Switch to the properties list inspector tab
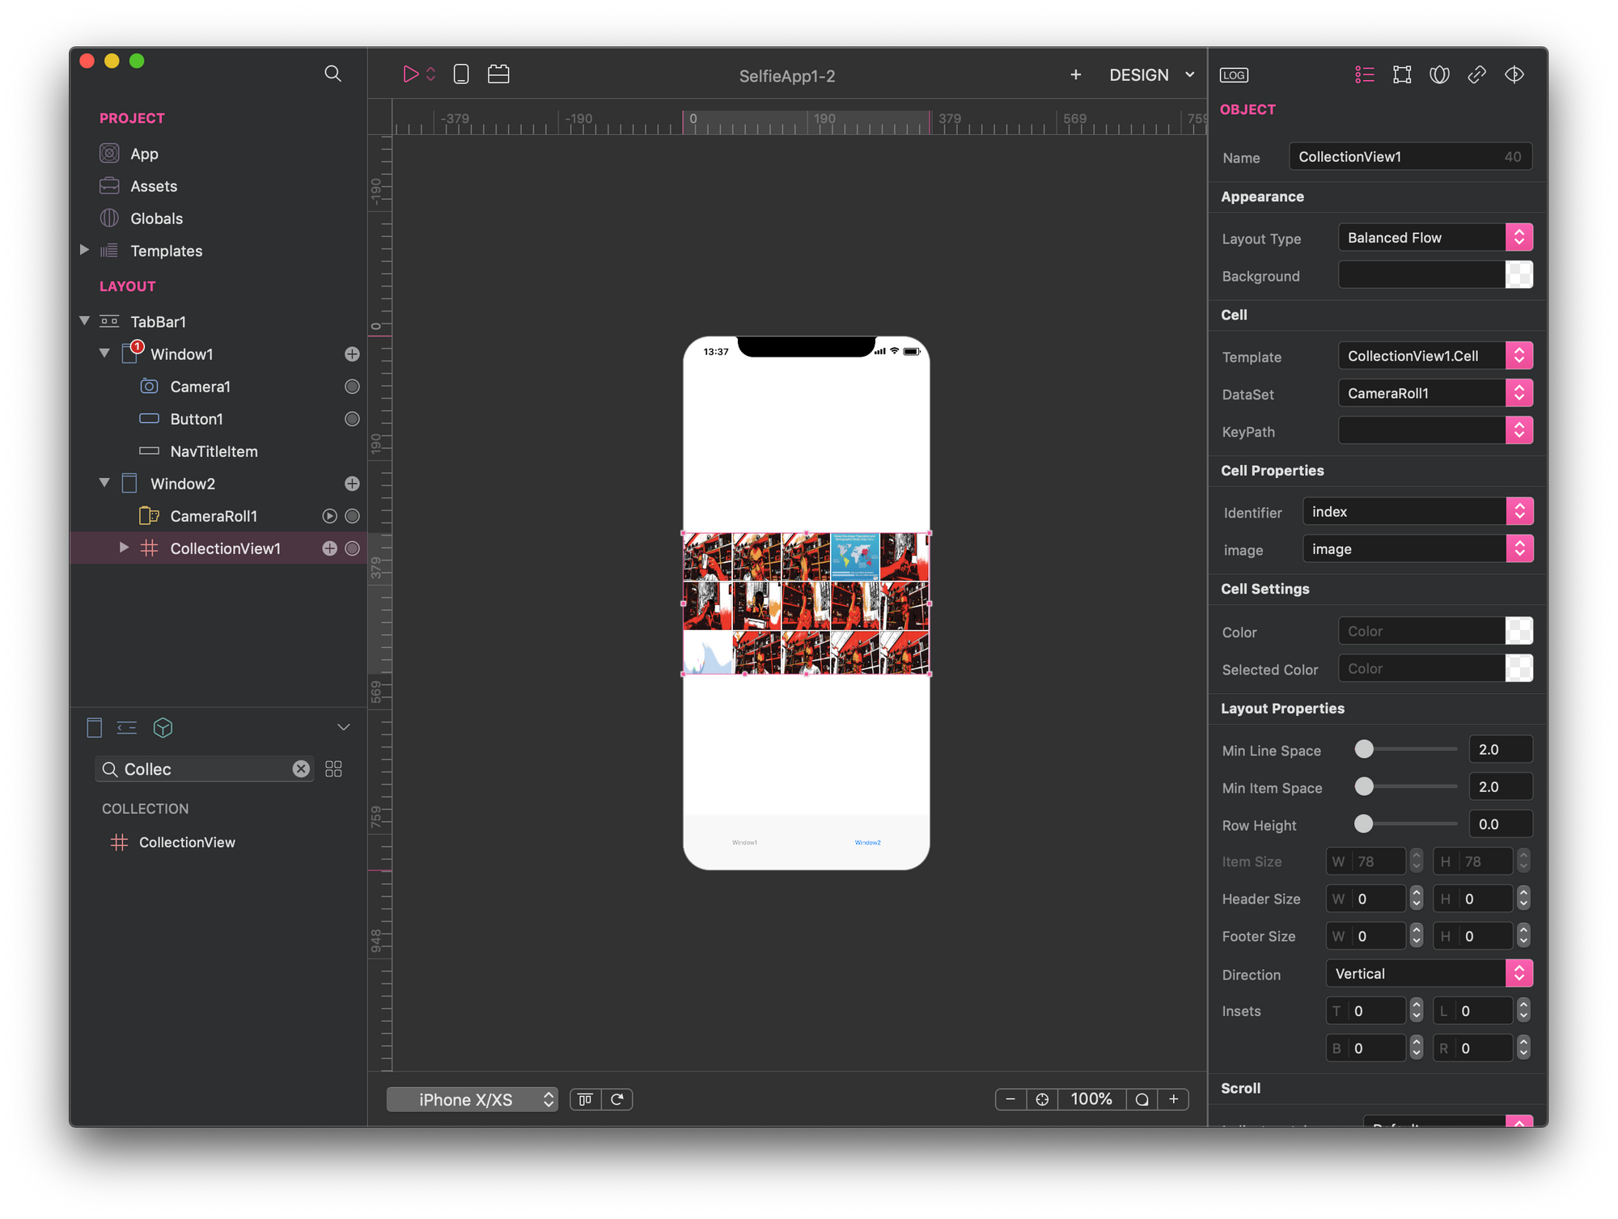Image resolution: width=1618 pixels, height=1219 pixels. 1364,74
